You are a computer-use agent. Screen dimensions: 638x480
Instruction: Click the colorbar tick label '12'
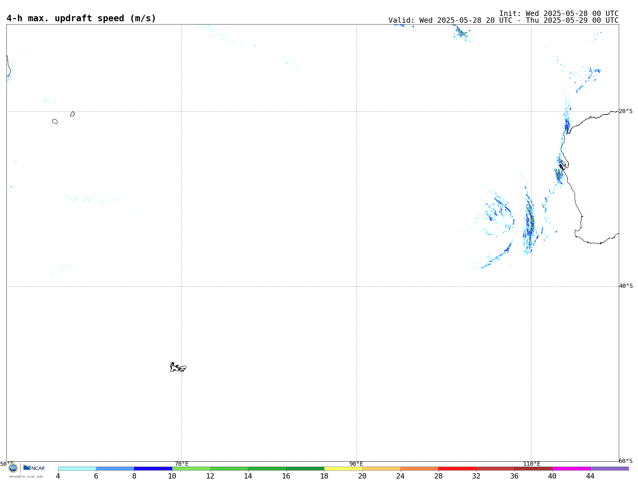click(210, 476)
